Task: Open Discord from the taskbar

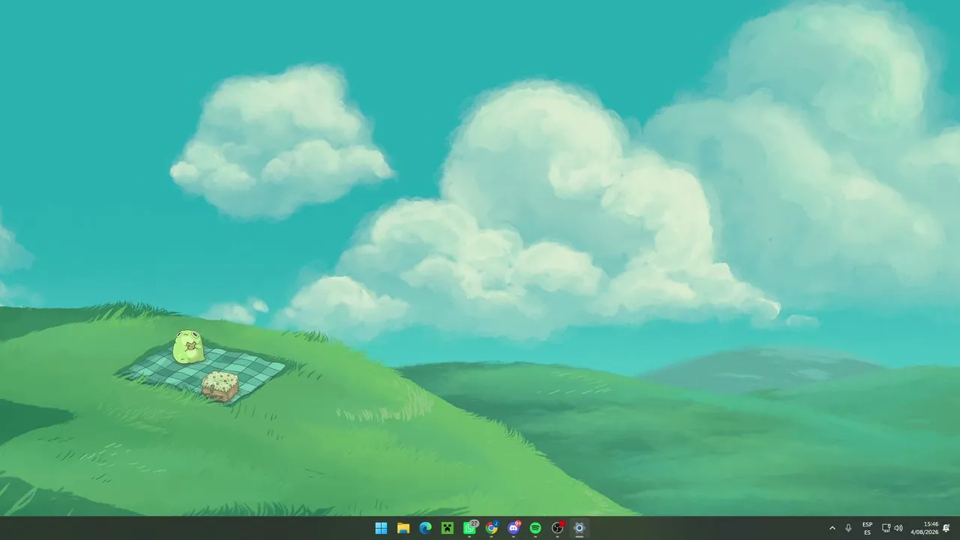Action: point(514,528)
